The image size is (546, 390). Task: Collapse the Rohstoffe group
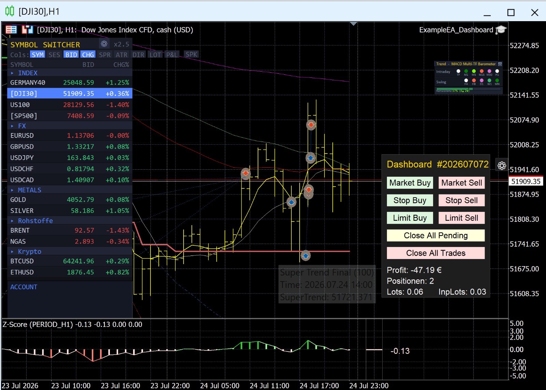[x=70, y=221]
